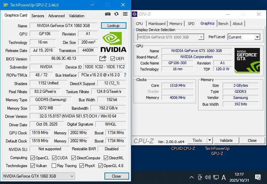Click the Device ID value field

pyautogui.click(x=105, y=67)
